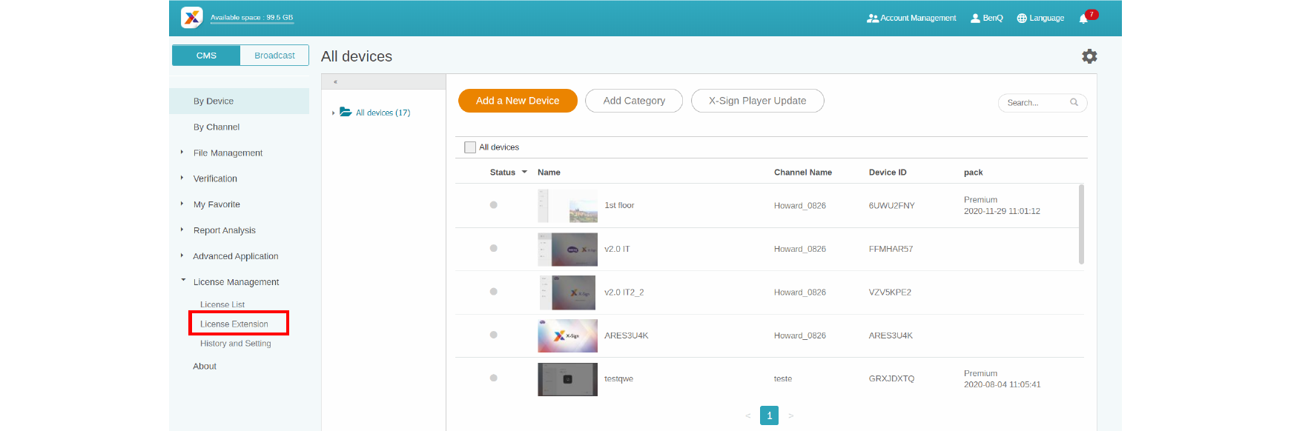Viewport: 1311px width, 431px height.
Task: Select By Channel in the sidebar
Action: click(x=217, y=127)
